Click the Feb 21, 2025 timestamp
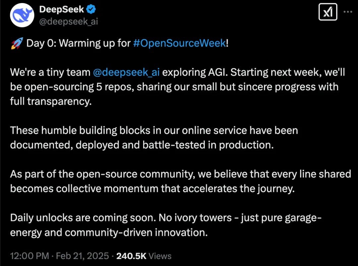 (x=83, y=256)
